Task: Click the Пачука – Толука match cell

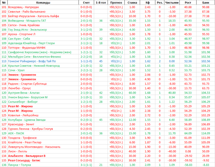Action: [20, 165]
